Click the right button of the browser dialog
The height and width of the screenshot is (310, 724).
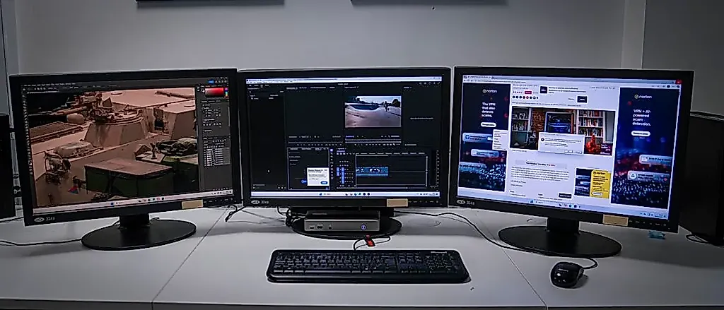(x=578, y=152)
